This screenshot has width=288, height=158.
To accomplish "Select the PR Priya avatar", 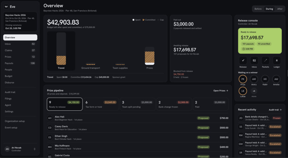I will pos(243,79).
